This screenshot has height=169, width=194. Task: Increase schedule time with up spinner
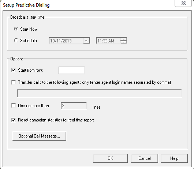pyautogui.click(x=124, y=39)
